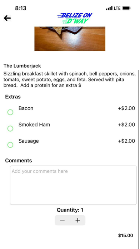Tap the cellular signal bars icon

tap(109, 8)
